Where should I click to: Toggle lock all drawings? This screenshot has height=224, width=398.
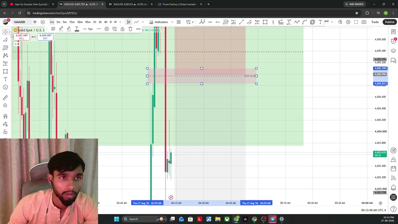(5, 132)
